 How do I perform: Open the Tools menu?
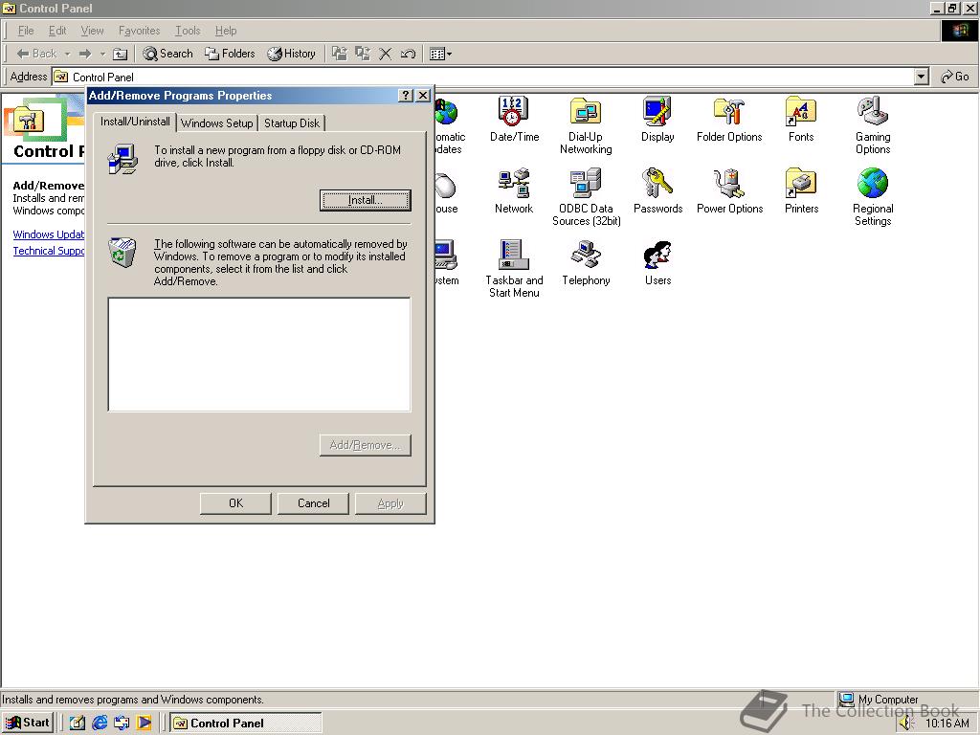(187, 30)
